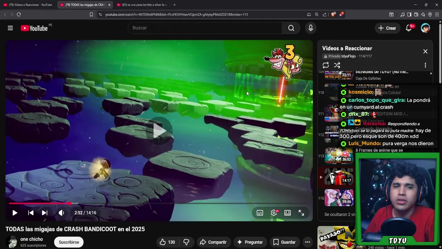442x249 pixels.
Task: Open the Brave Wallet icon
Action: 416,15
